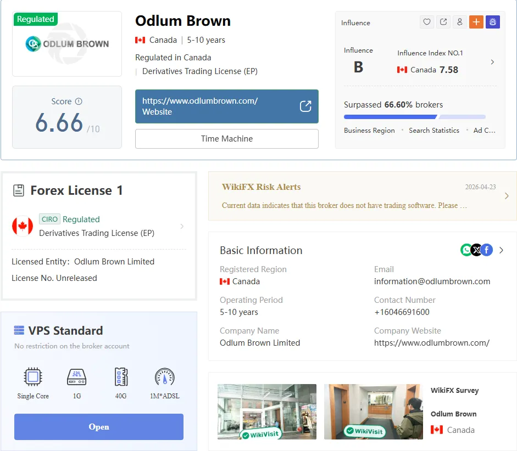Select the truncated Ad C... tab

click(485, 131)
